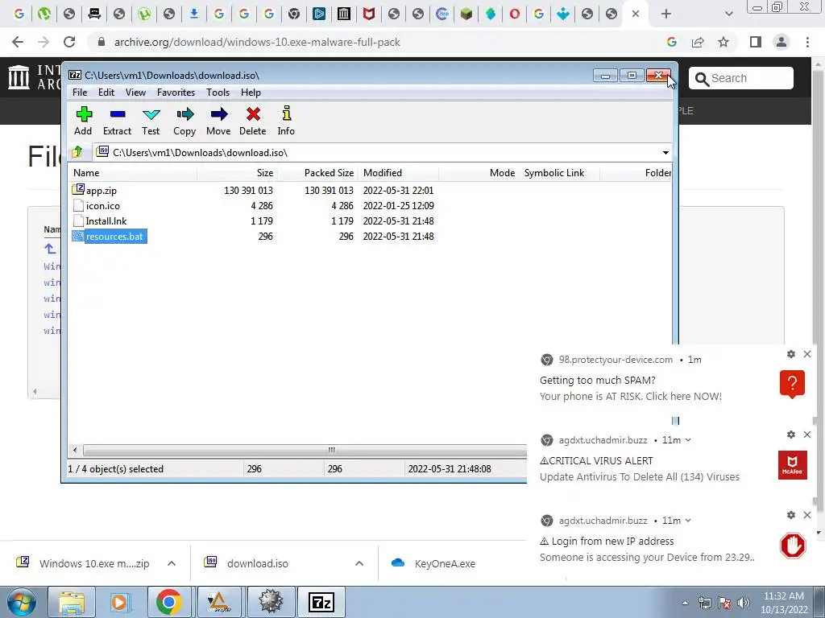Open the Favorites menu
The image size is (825, 618).
click(176, 93)
